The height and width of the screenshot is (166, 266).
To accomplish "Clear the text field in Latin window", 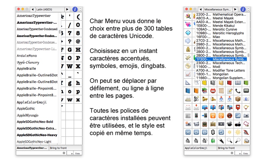I will 64,153.
